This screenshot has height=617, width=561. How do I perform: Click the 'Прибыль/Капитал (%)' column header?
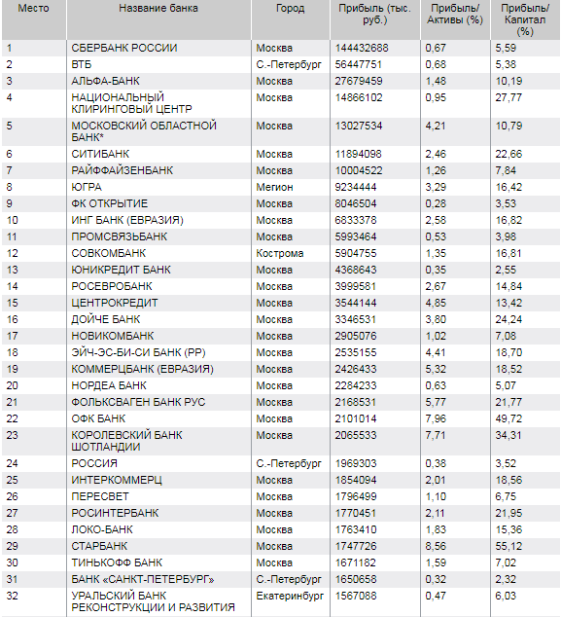click(525, 20)
